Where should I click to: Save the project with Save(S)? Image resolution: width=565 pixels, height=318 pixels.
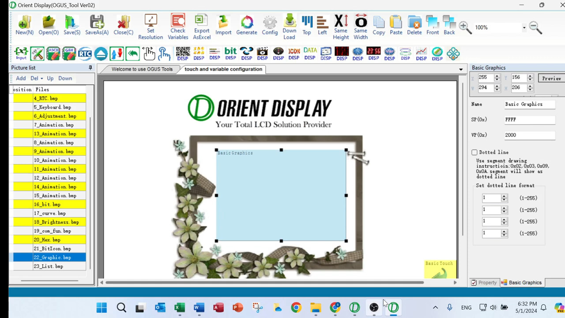point(72,25)
